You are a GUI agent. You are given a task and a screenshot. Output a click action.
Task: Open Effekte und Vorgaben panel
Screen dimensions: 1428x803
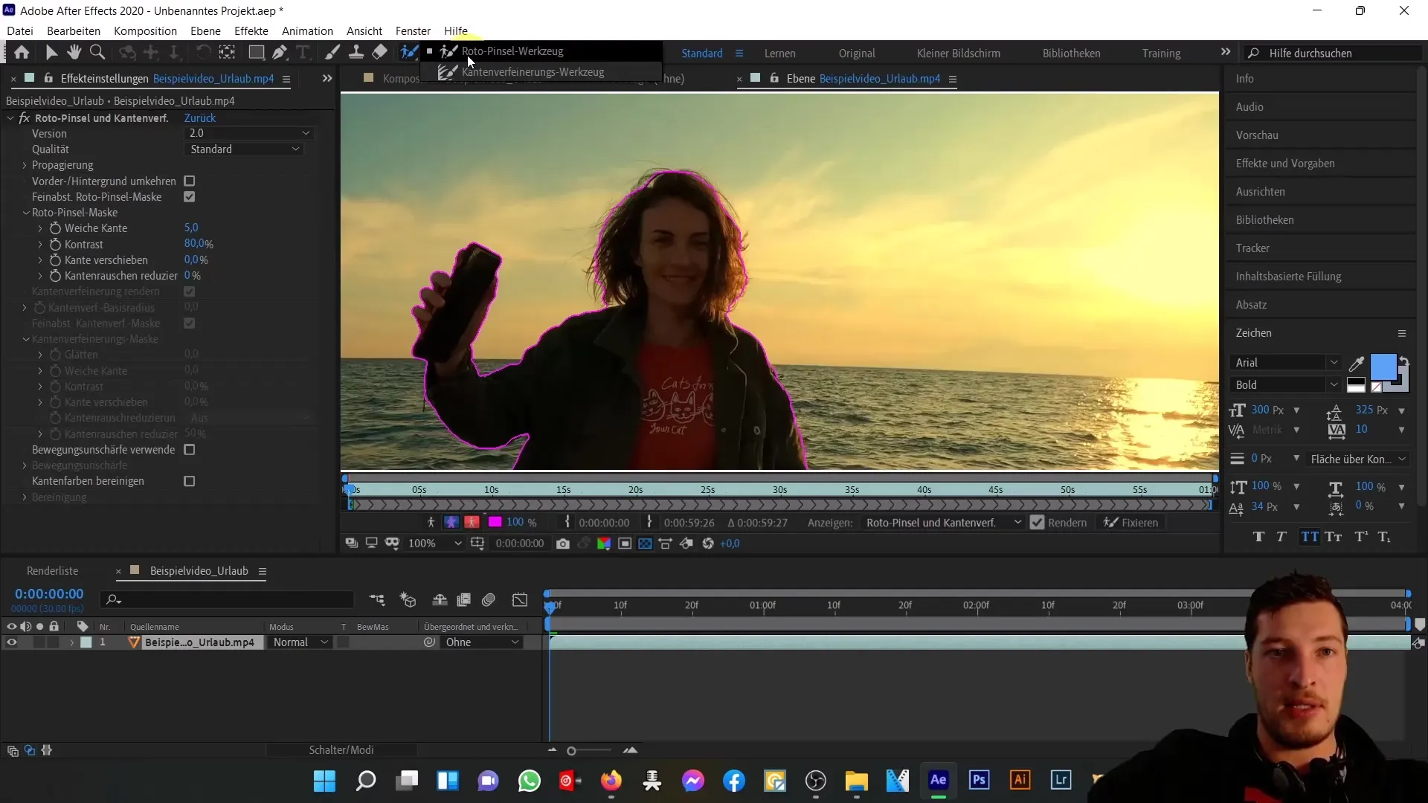1285,164
